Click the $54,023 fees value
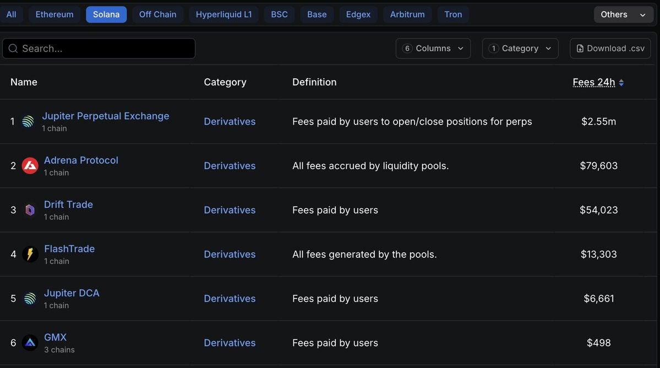This screenshot has height=368, width=660. [598, 210]
